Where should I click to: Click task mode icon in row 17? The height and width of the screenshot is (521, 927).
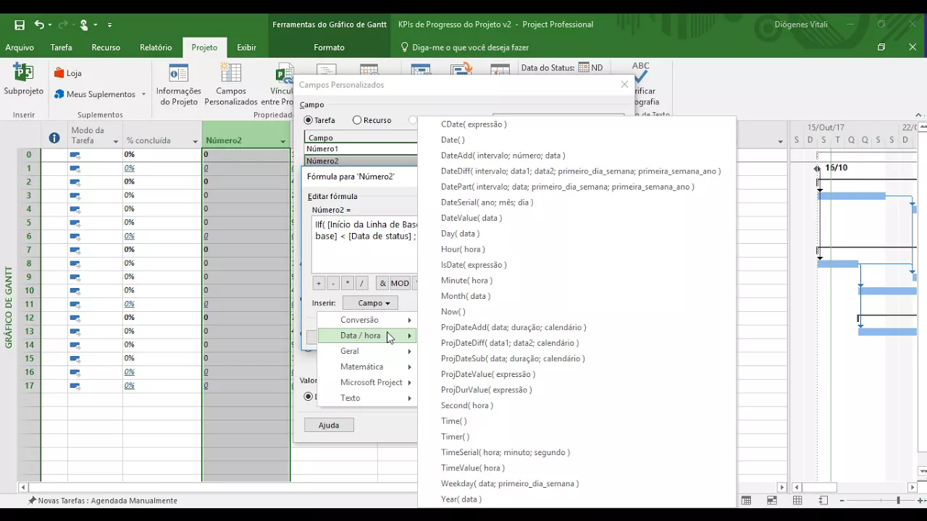pos(75,386)
